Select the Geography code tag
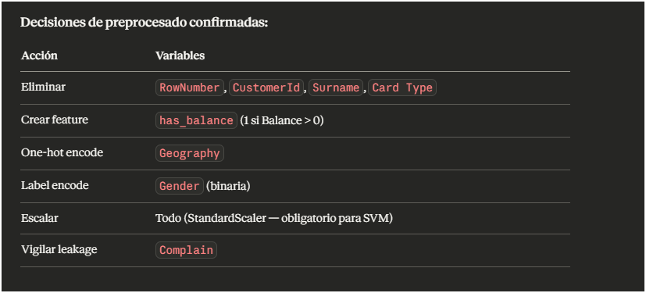This screenshot has height=293, width=646. (190, 153)
